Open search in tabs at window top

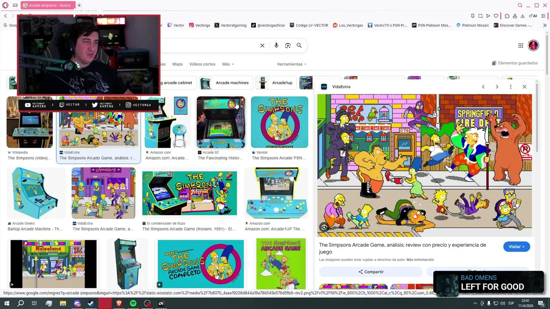[x=520, y=5]
